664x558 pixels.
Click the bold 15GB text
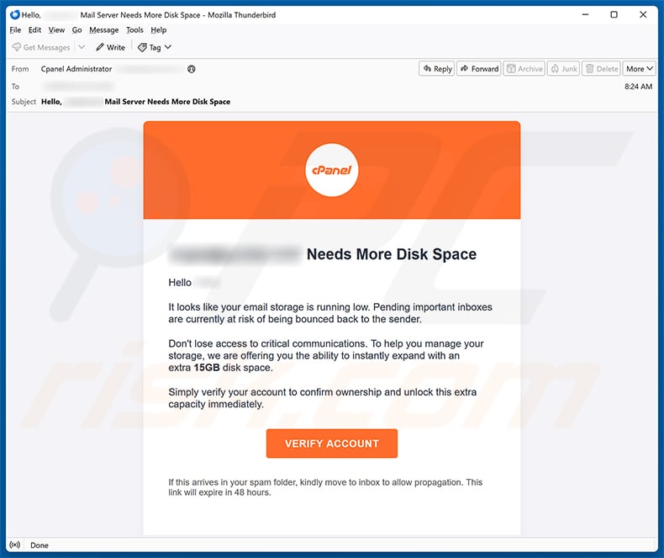coord(207,368)
